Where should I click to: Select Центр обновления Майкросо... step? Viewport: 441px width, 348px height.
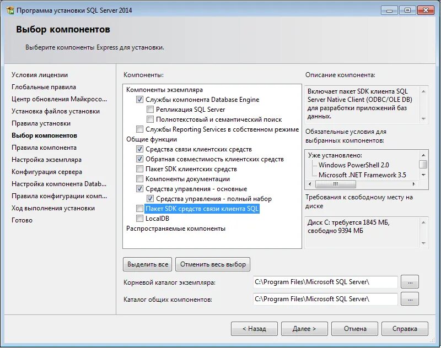point(60,99)
